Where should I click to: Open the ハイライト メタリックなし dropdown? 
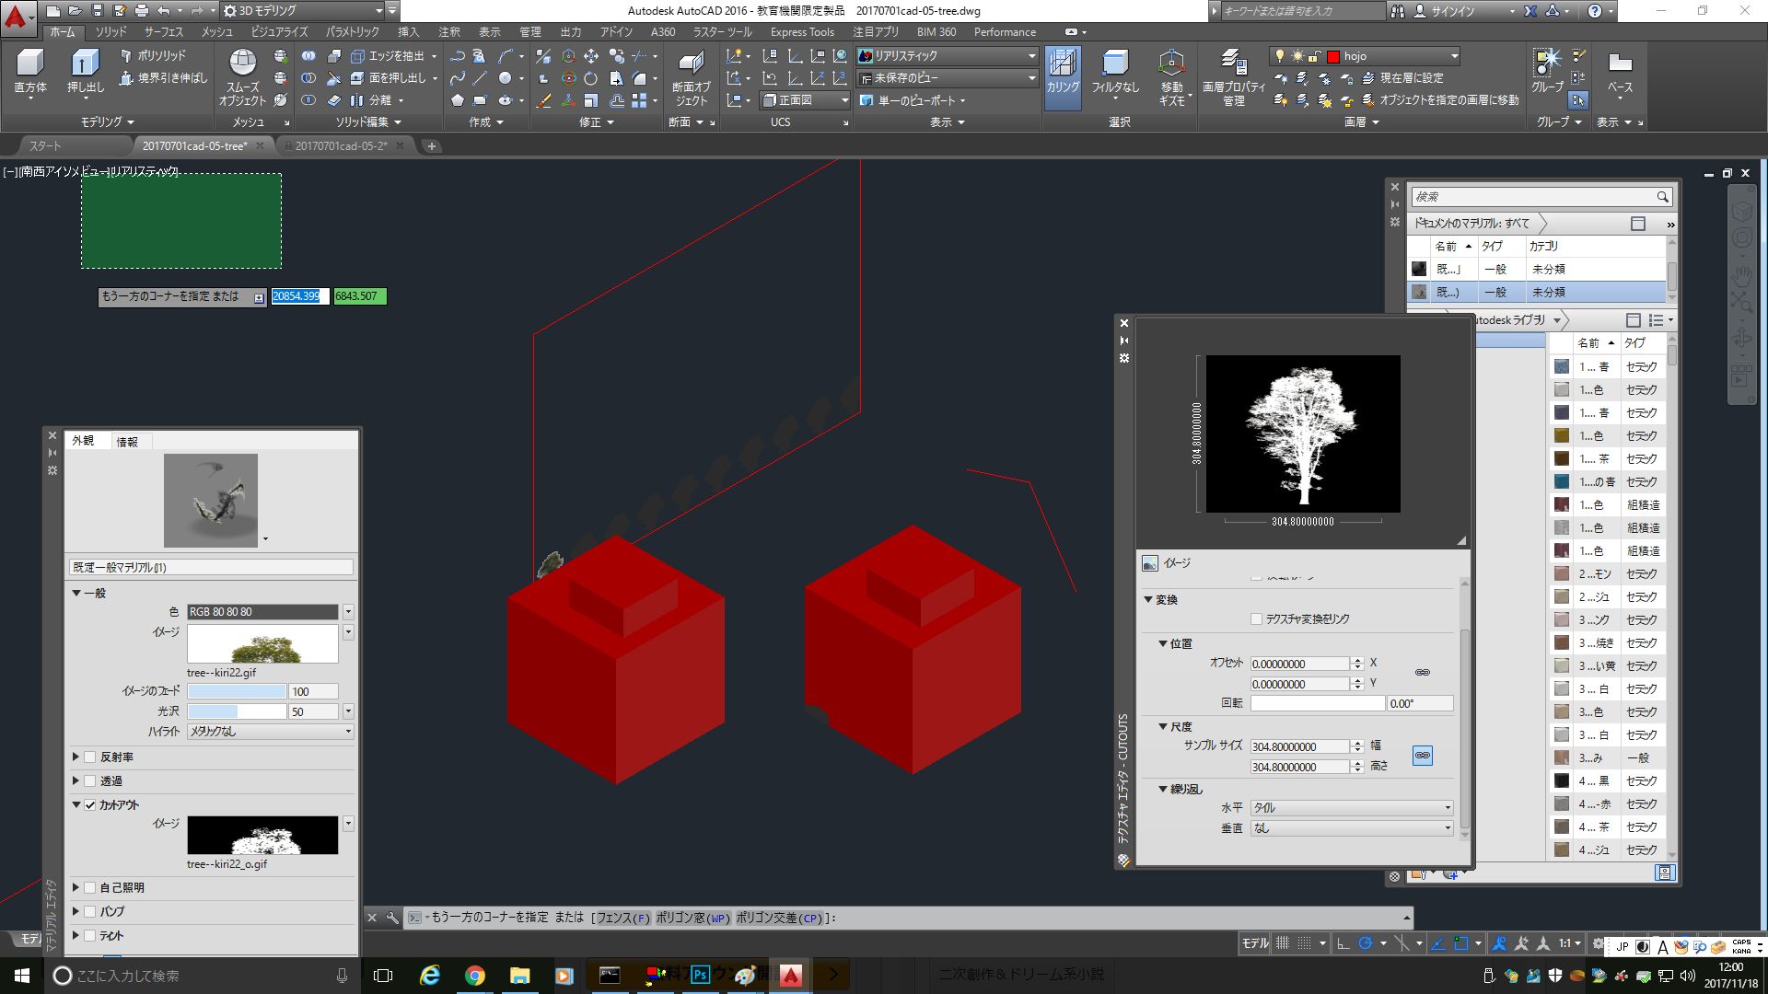[270, 731]
